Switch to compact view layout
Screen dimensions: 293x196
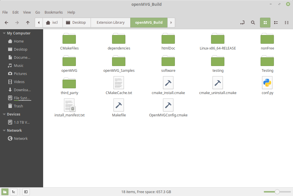287,22
